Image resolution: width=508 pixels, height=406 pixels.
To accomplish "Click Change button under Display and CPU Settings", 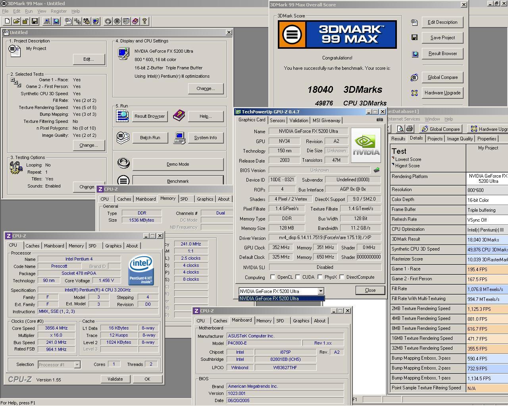I will [206, 88].
